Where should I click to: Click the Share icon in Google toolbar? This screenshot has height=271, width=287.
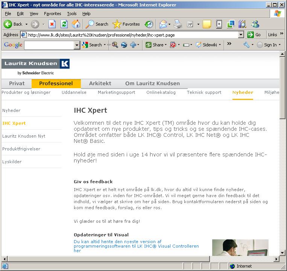[149, 45]
